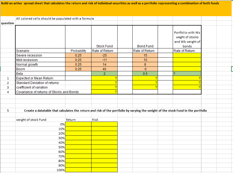Select the Severe recession probability cell showing 0.25
The width and height of the screenshot is (233, 173).
click(78, 55)
